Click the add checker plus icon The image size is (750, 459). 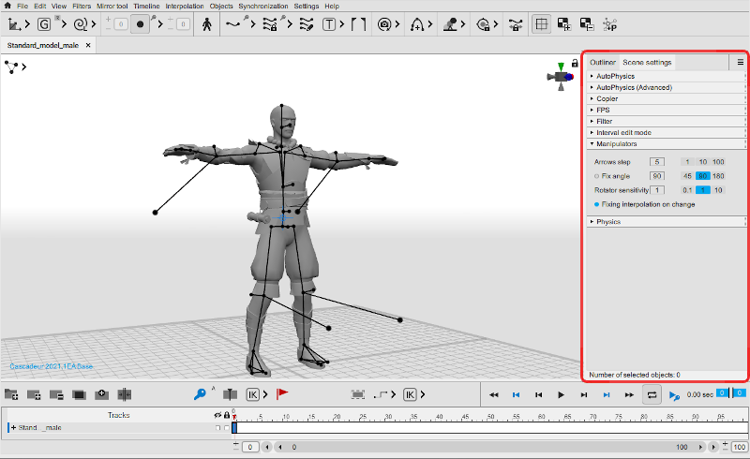pos(564,24)
